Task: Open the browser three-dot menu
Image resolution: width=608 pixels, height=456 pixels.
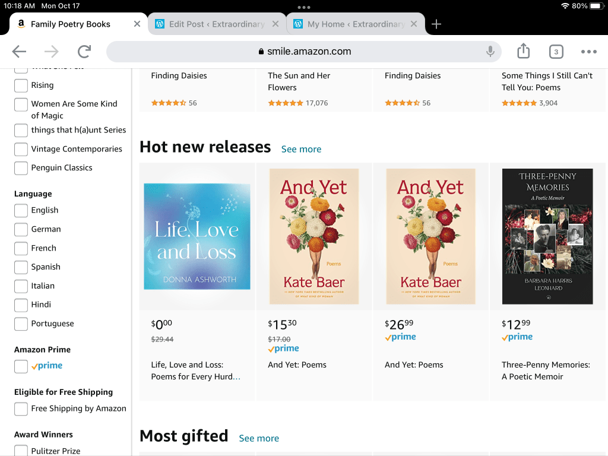Action: (588, 52)
